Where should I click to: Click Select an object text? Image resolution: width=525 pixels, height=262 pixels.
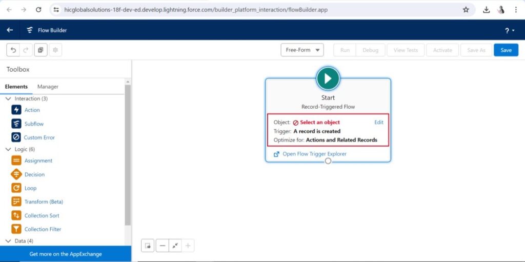click(x=320, y=123)
